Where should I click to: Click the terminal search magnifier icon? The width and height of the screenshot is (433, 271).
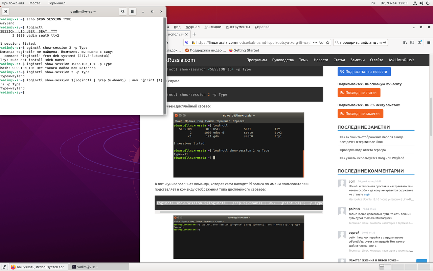coord(123,12)
